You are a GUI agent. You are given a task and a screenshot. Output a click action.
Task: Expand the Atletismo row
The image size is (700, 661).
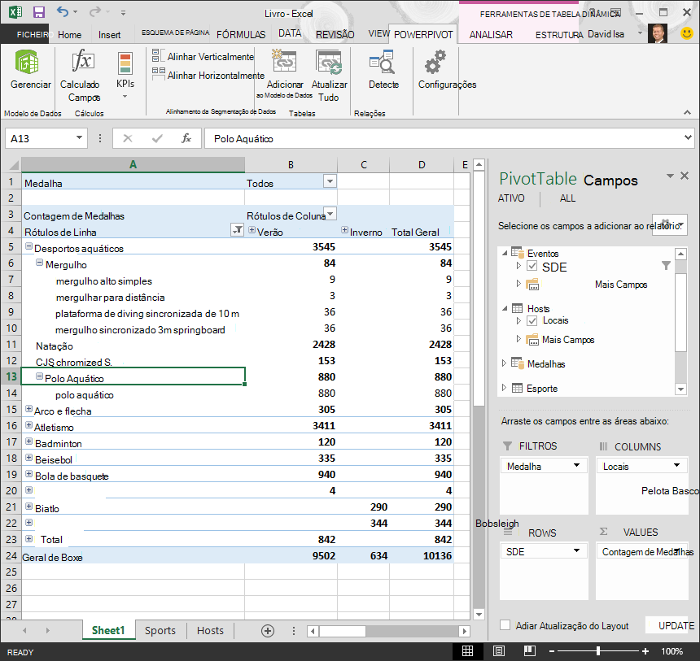(29, 424)
